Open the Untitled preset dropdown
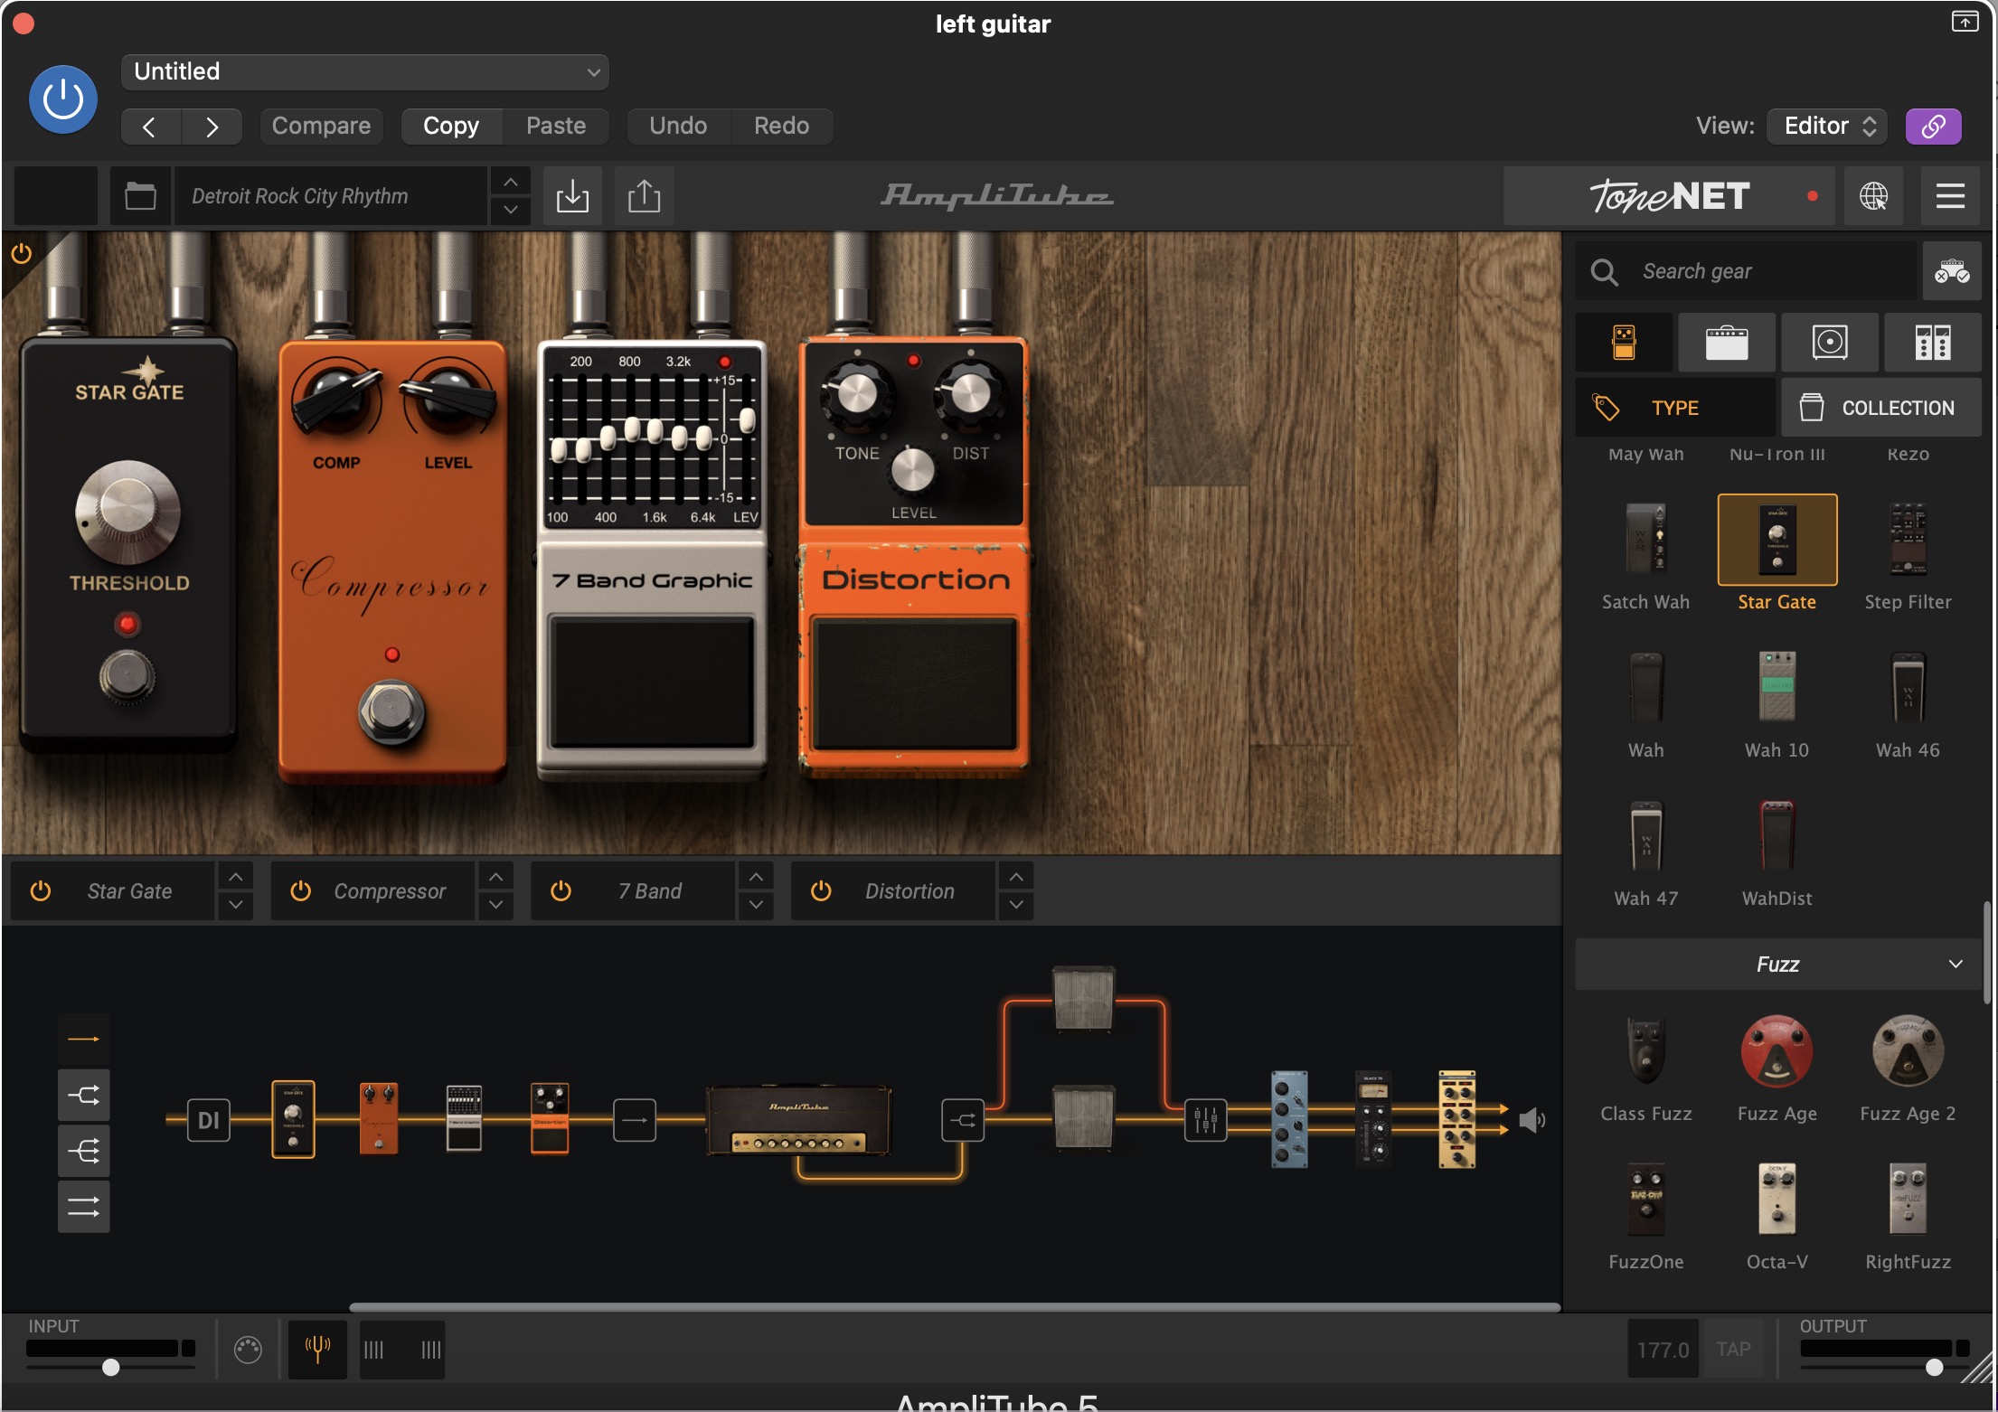 pyautogui.click(x=364, y=72)
